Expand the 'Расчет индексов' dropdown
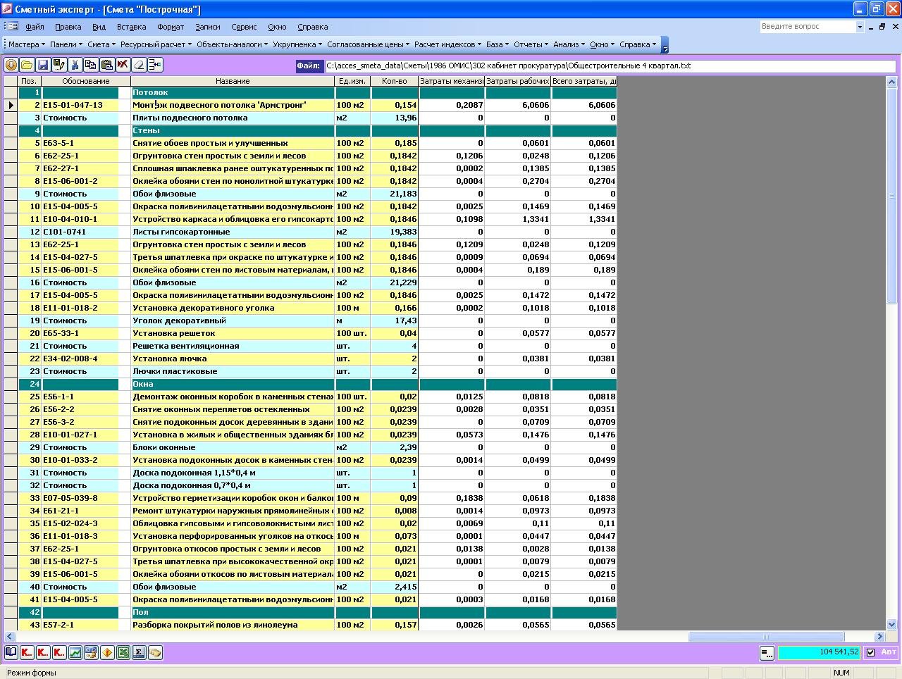The width and height of the screenshot is (902, 679). click(x=447, y=44)
